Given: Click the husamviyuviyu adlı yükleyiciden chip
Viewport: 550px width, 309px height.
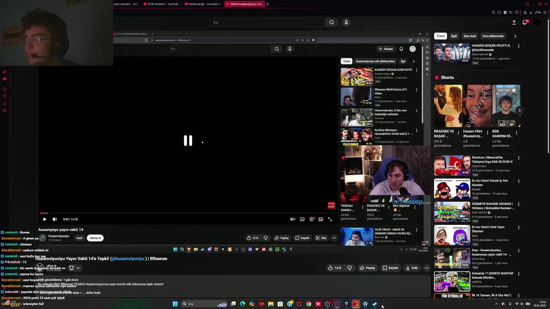Looking at the screenshot, I should 375,61.
